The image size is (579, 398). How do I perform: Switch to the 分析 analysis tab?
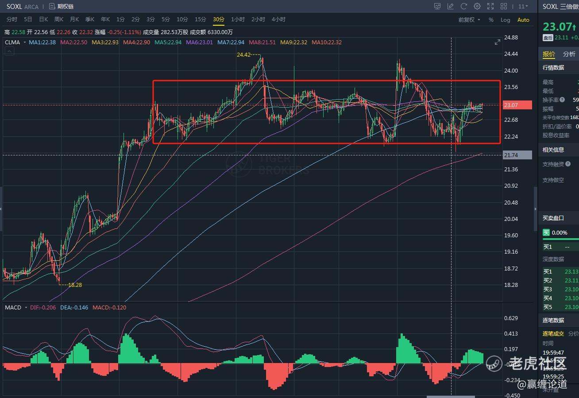pyautogui.click(x=569, y=54)
